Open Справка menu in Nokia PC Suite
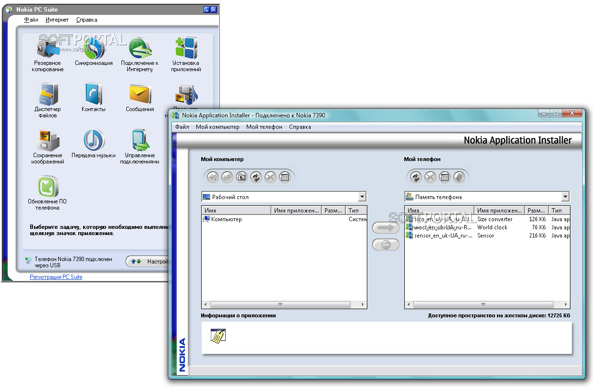Image resolution: width=593 pixels, height=388 pixels. point(86,20)
